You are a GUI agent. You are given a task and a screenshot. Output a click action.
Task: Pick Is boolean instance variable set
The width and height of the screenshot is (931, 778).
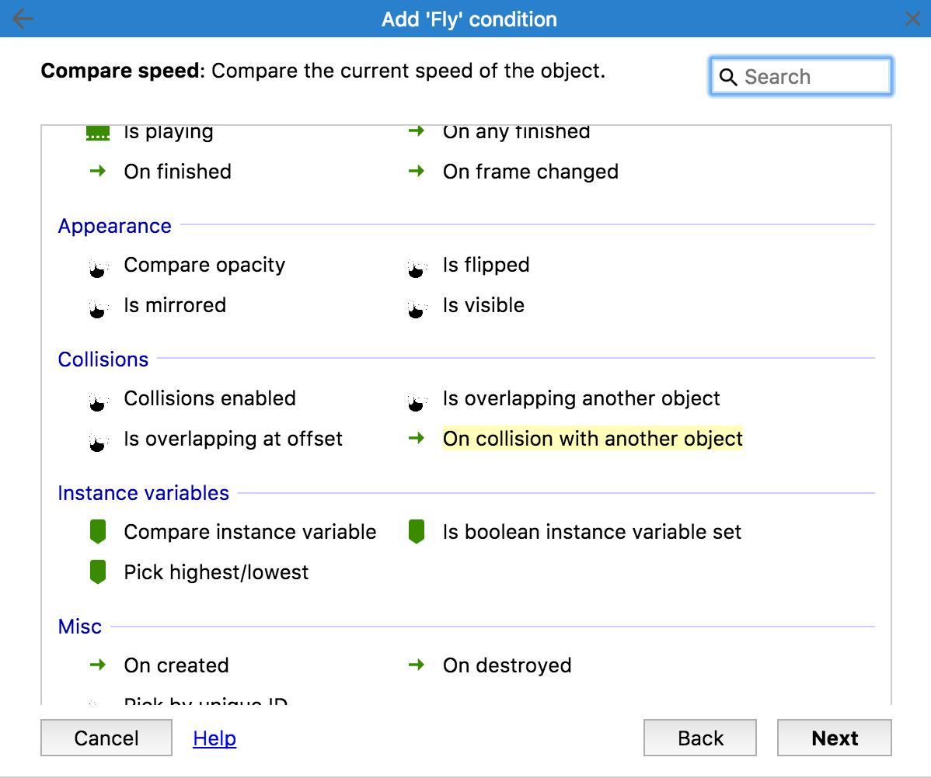tap(592, 532)
